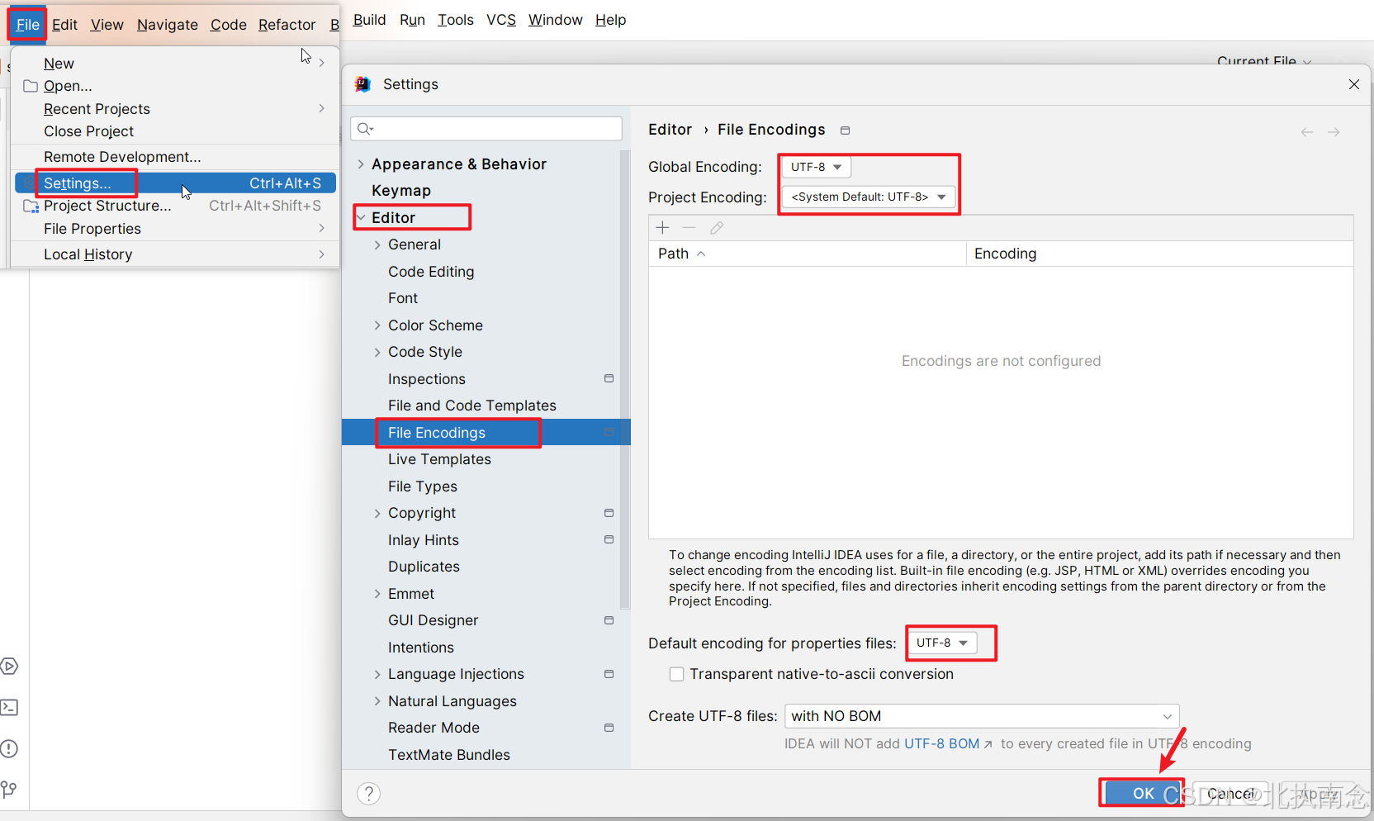Click the project marker icon on Reader Mode row
1374x821 pixels.
click(x=609, y=728)
